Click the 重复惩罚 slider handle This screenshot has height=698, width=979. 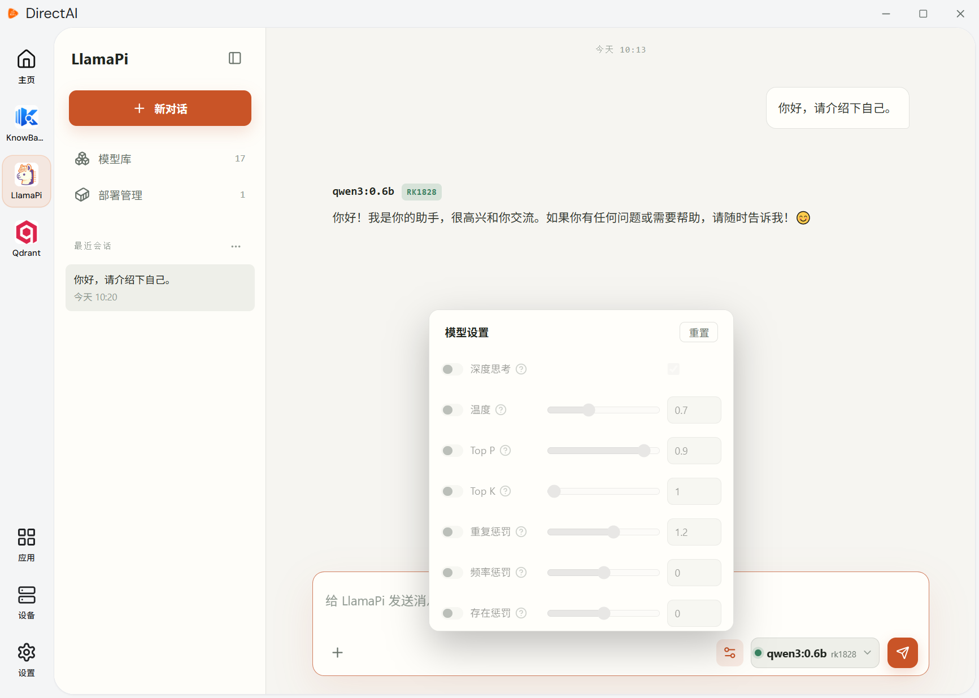613,532
